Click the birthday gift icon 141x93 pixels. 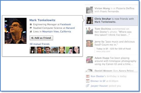tap(88, 76)
